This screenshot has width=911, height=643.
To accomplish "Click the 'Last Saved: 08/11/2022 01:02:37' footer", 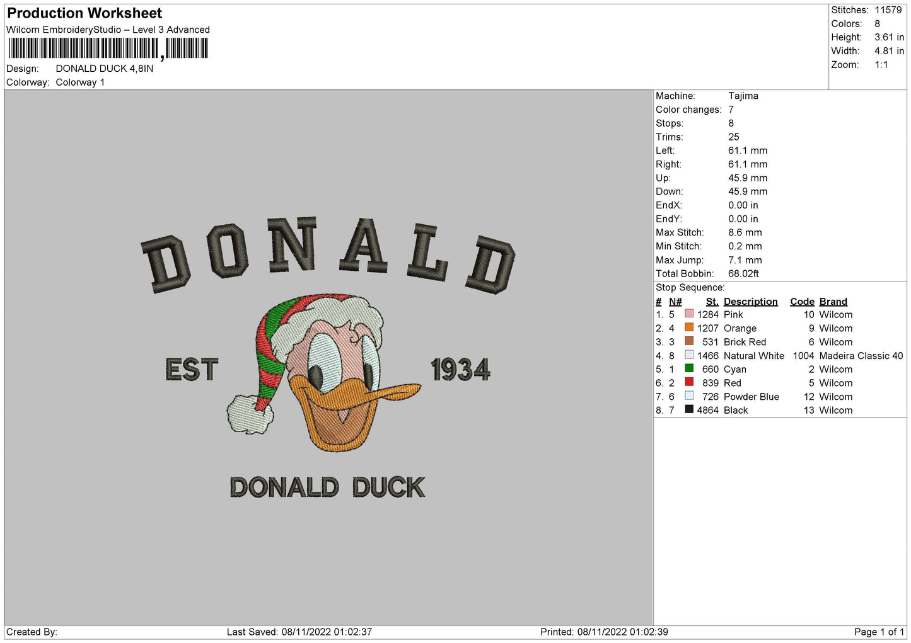I will [x=299, y=632].
